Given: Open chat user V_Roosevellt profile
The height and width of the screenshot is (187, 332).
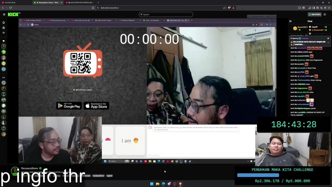Looking at the screenshot, I should [x=317, y=30].
